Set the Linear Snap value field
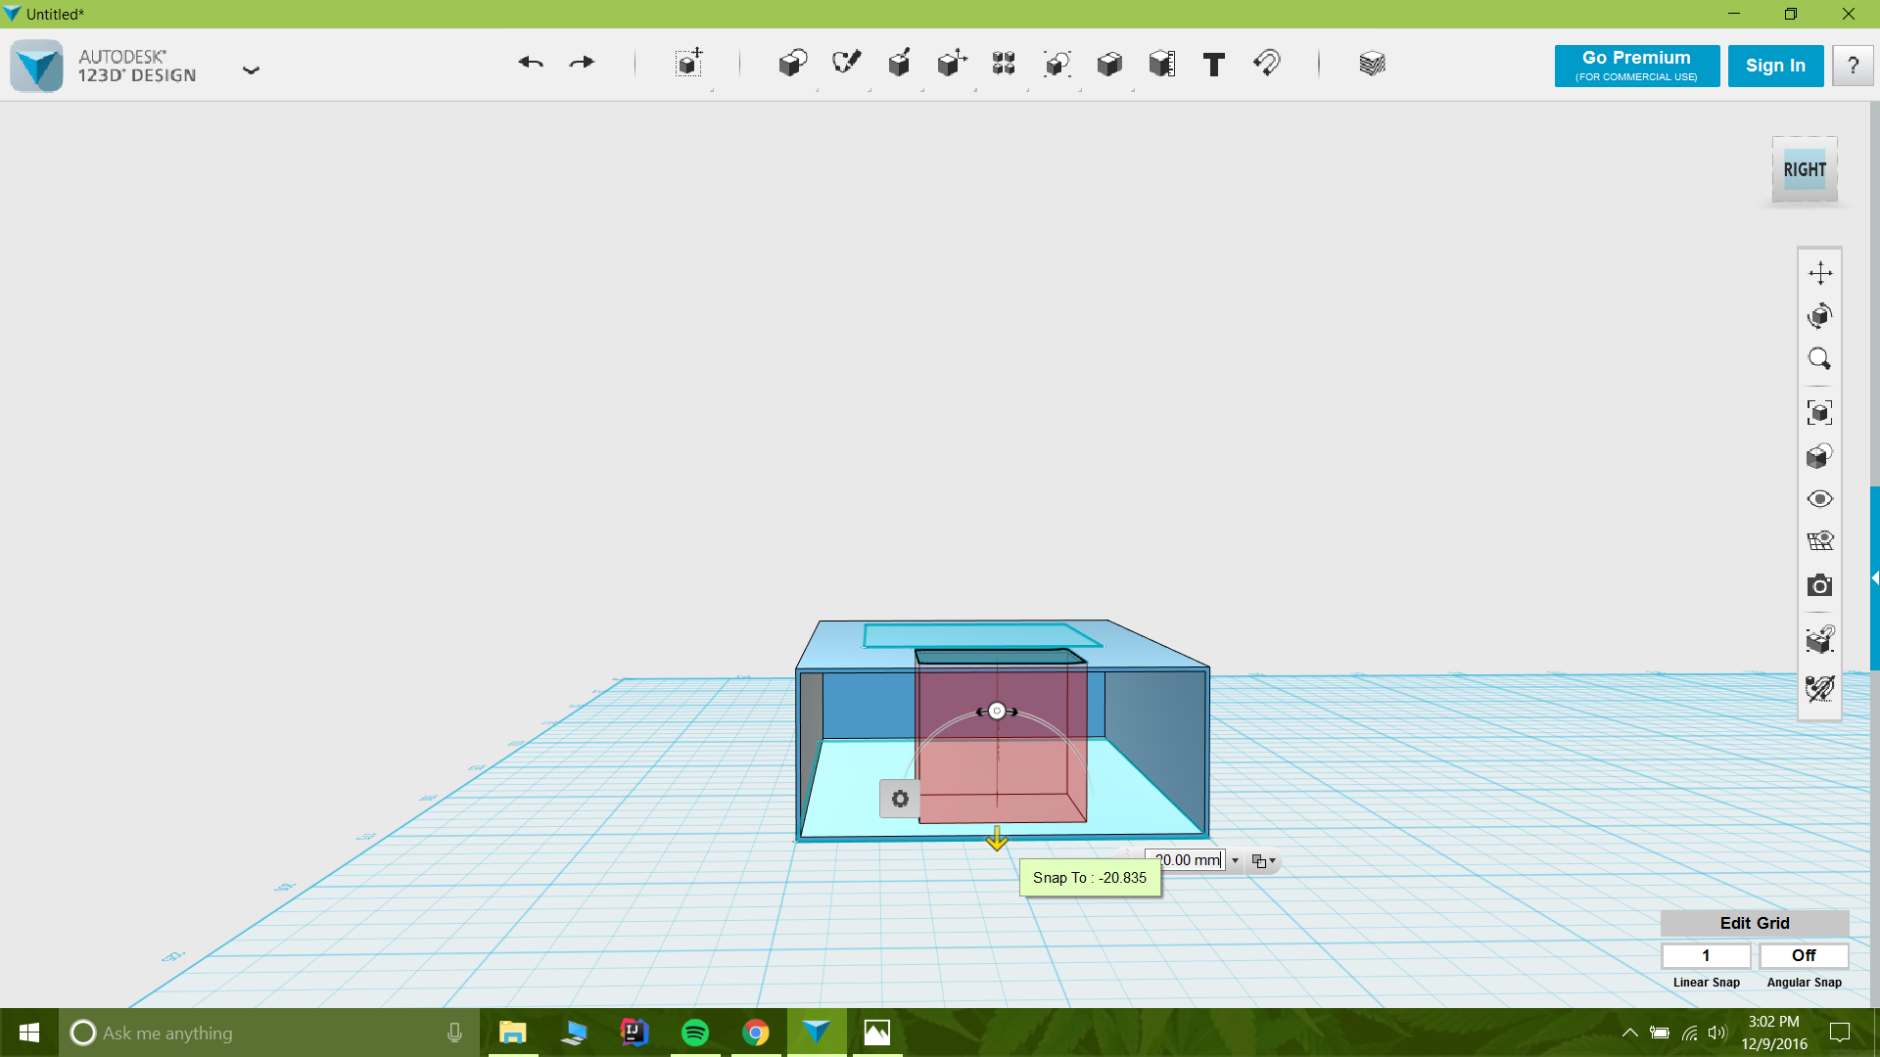Screen dimensions: 1880x1057 pos(1706,955)
